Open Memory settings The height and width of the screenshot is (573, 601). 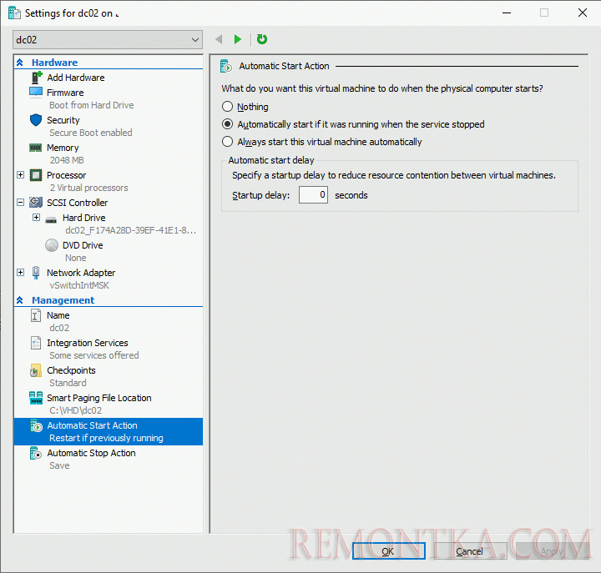coord(63,148)
